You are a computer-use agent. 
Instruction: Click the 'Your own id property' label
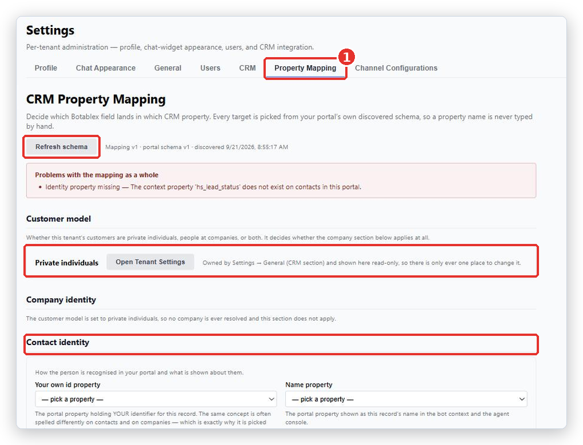pyautogui.click(x=67, y=385)
